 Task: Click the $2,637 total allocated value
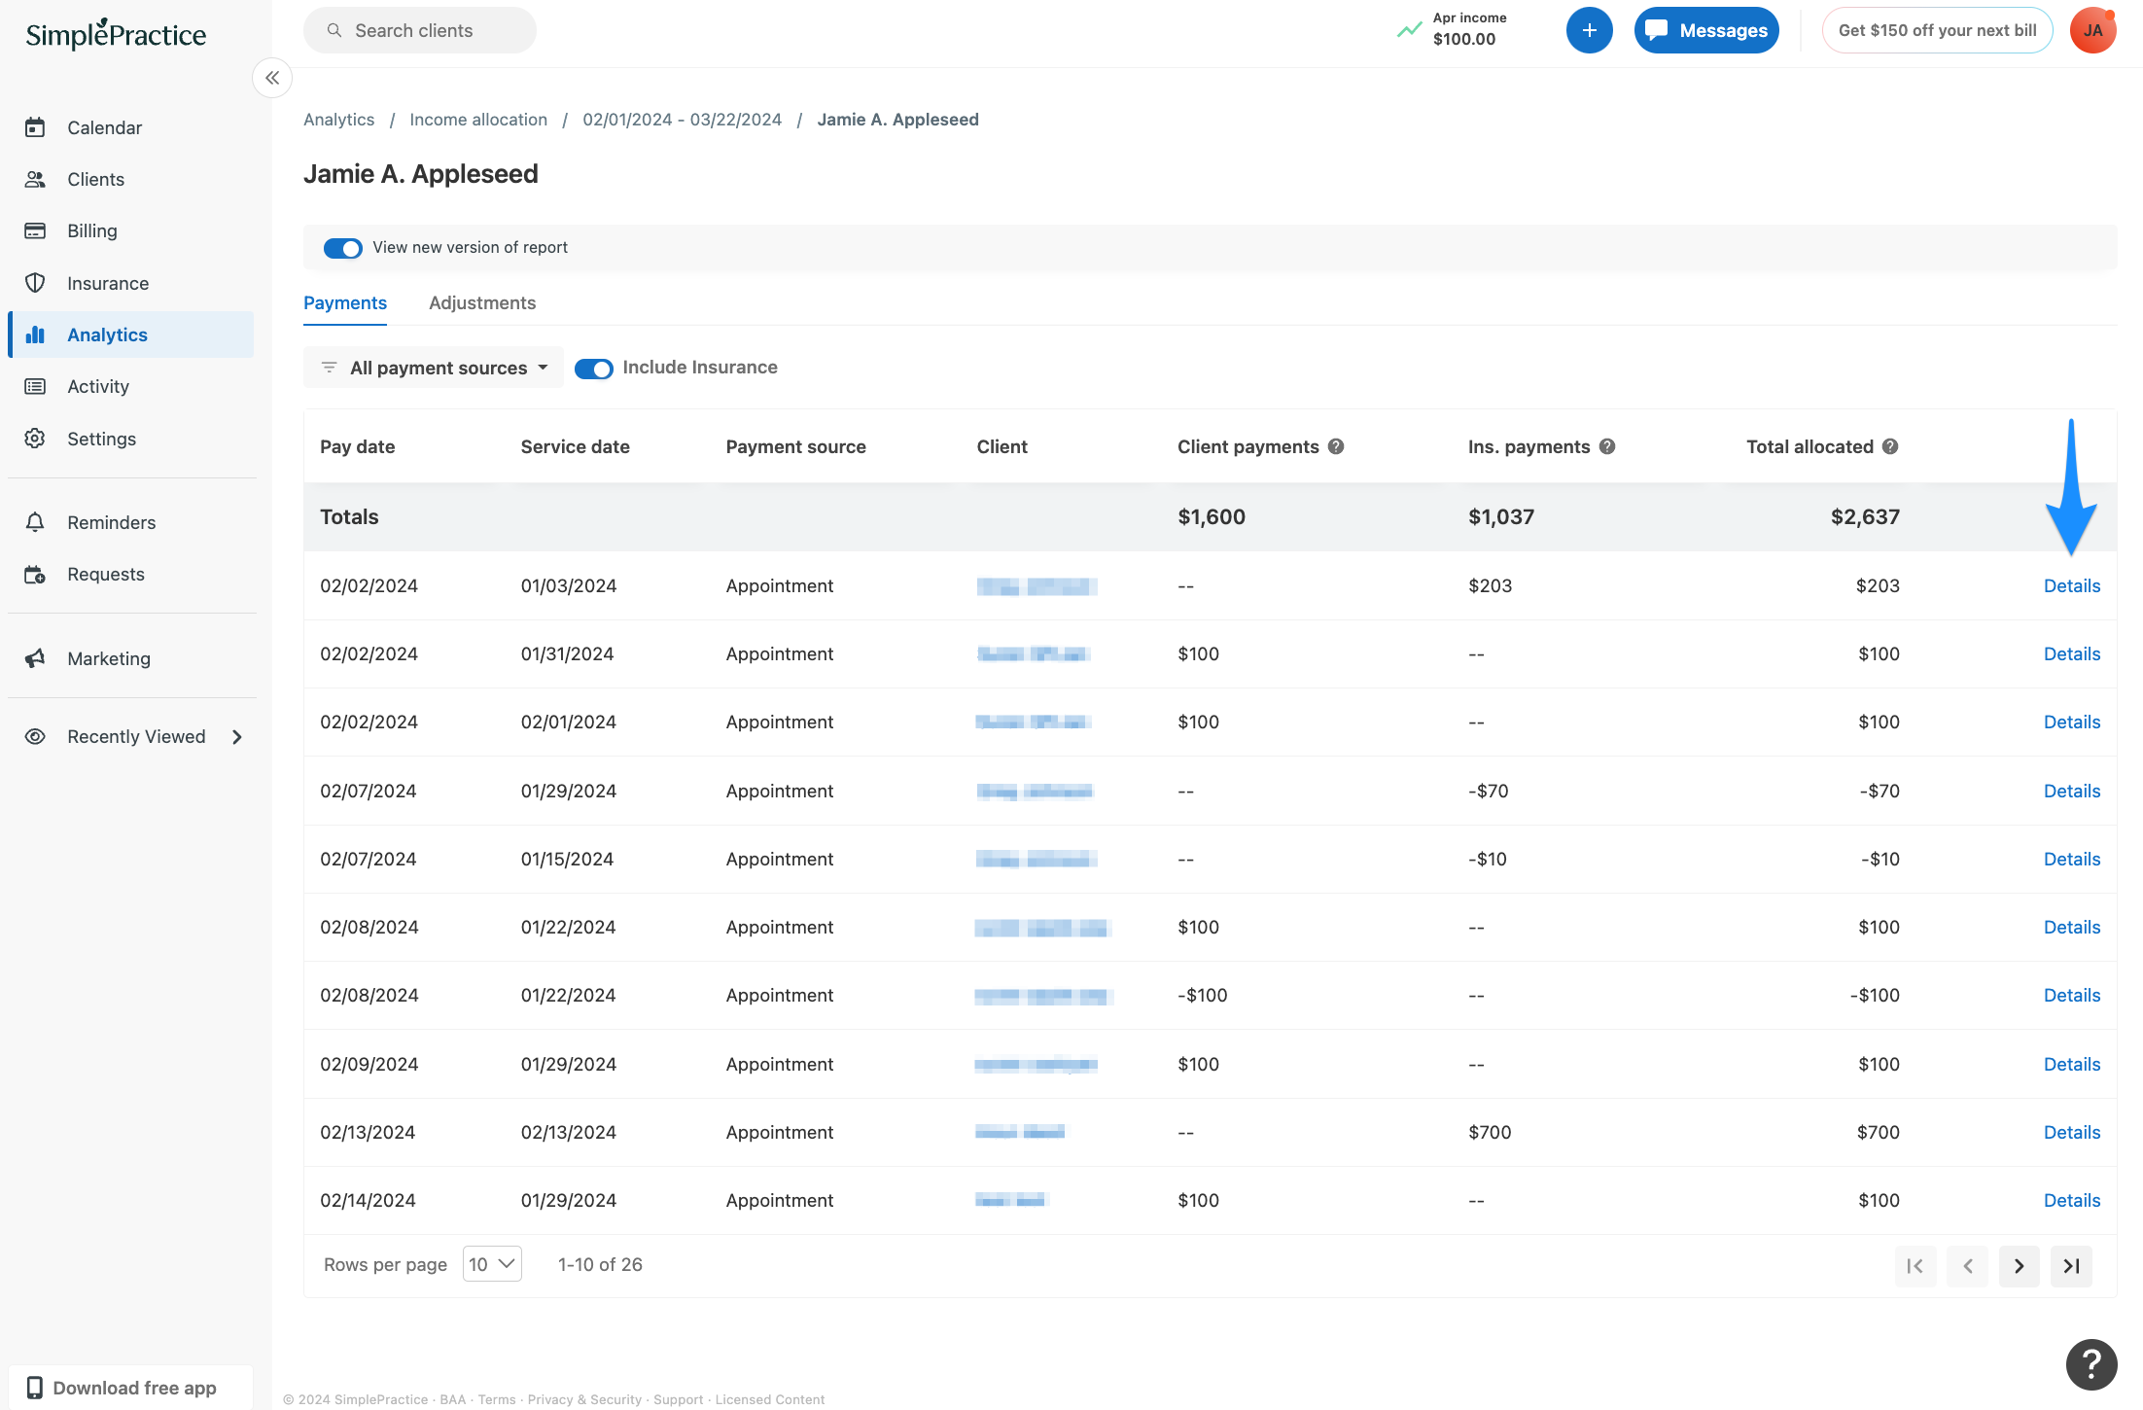tap(1865, 517)
